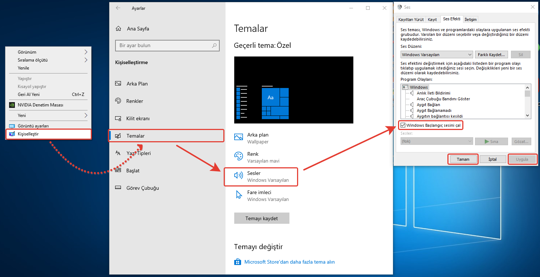Open the disabled Sesler combo box

click(437, 141)
